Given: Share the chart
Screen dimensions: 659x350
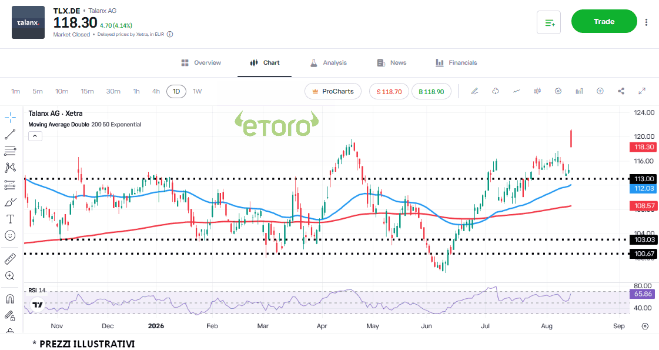Looking at the screenshot, I should pos(621,91).
